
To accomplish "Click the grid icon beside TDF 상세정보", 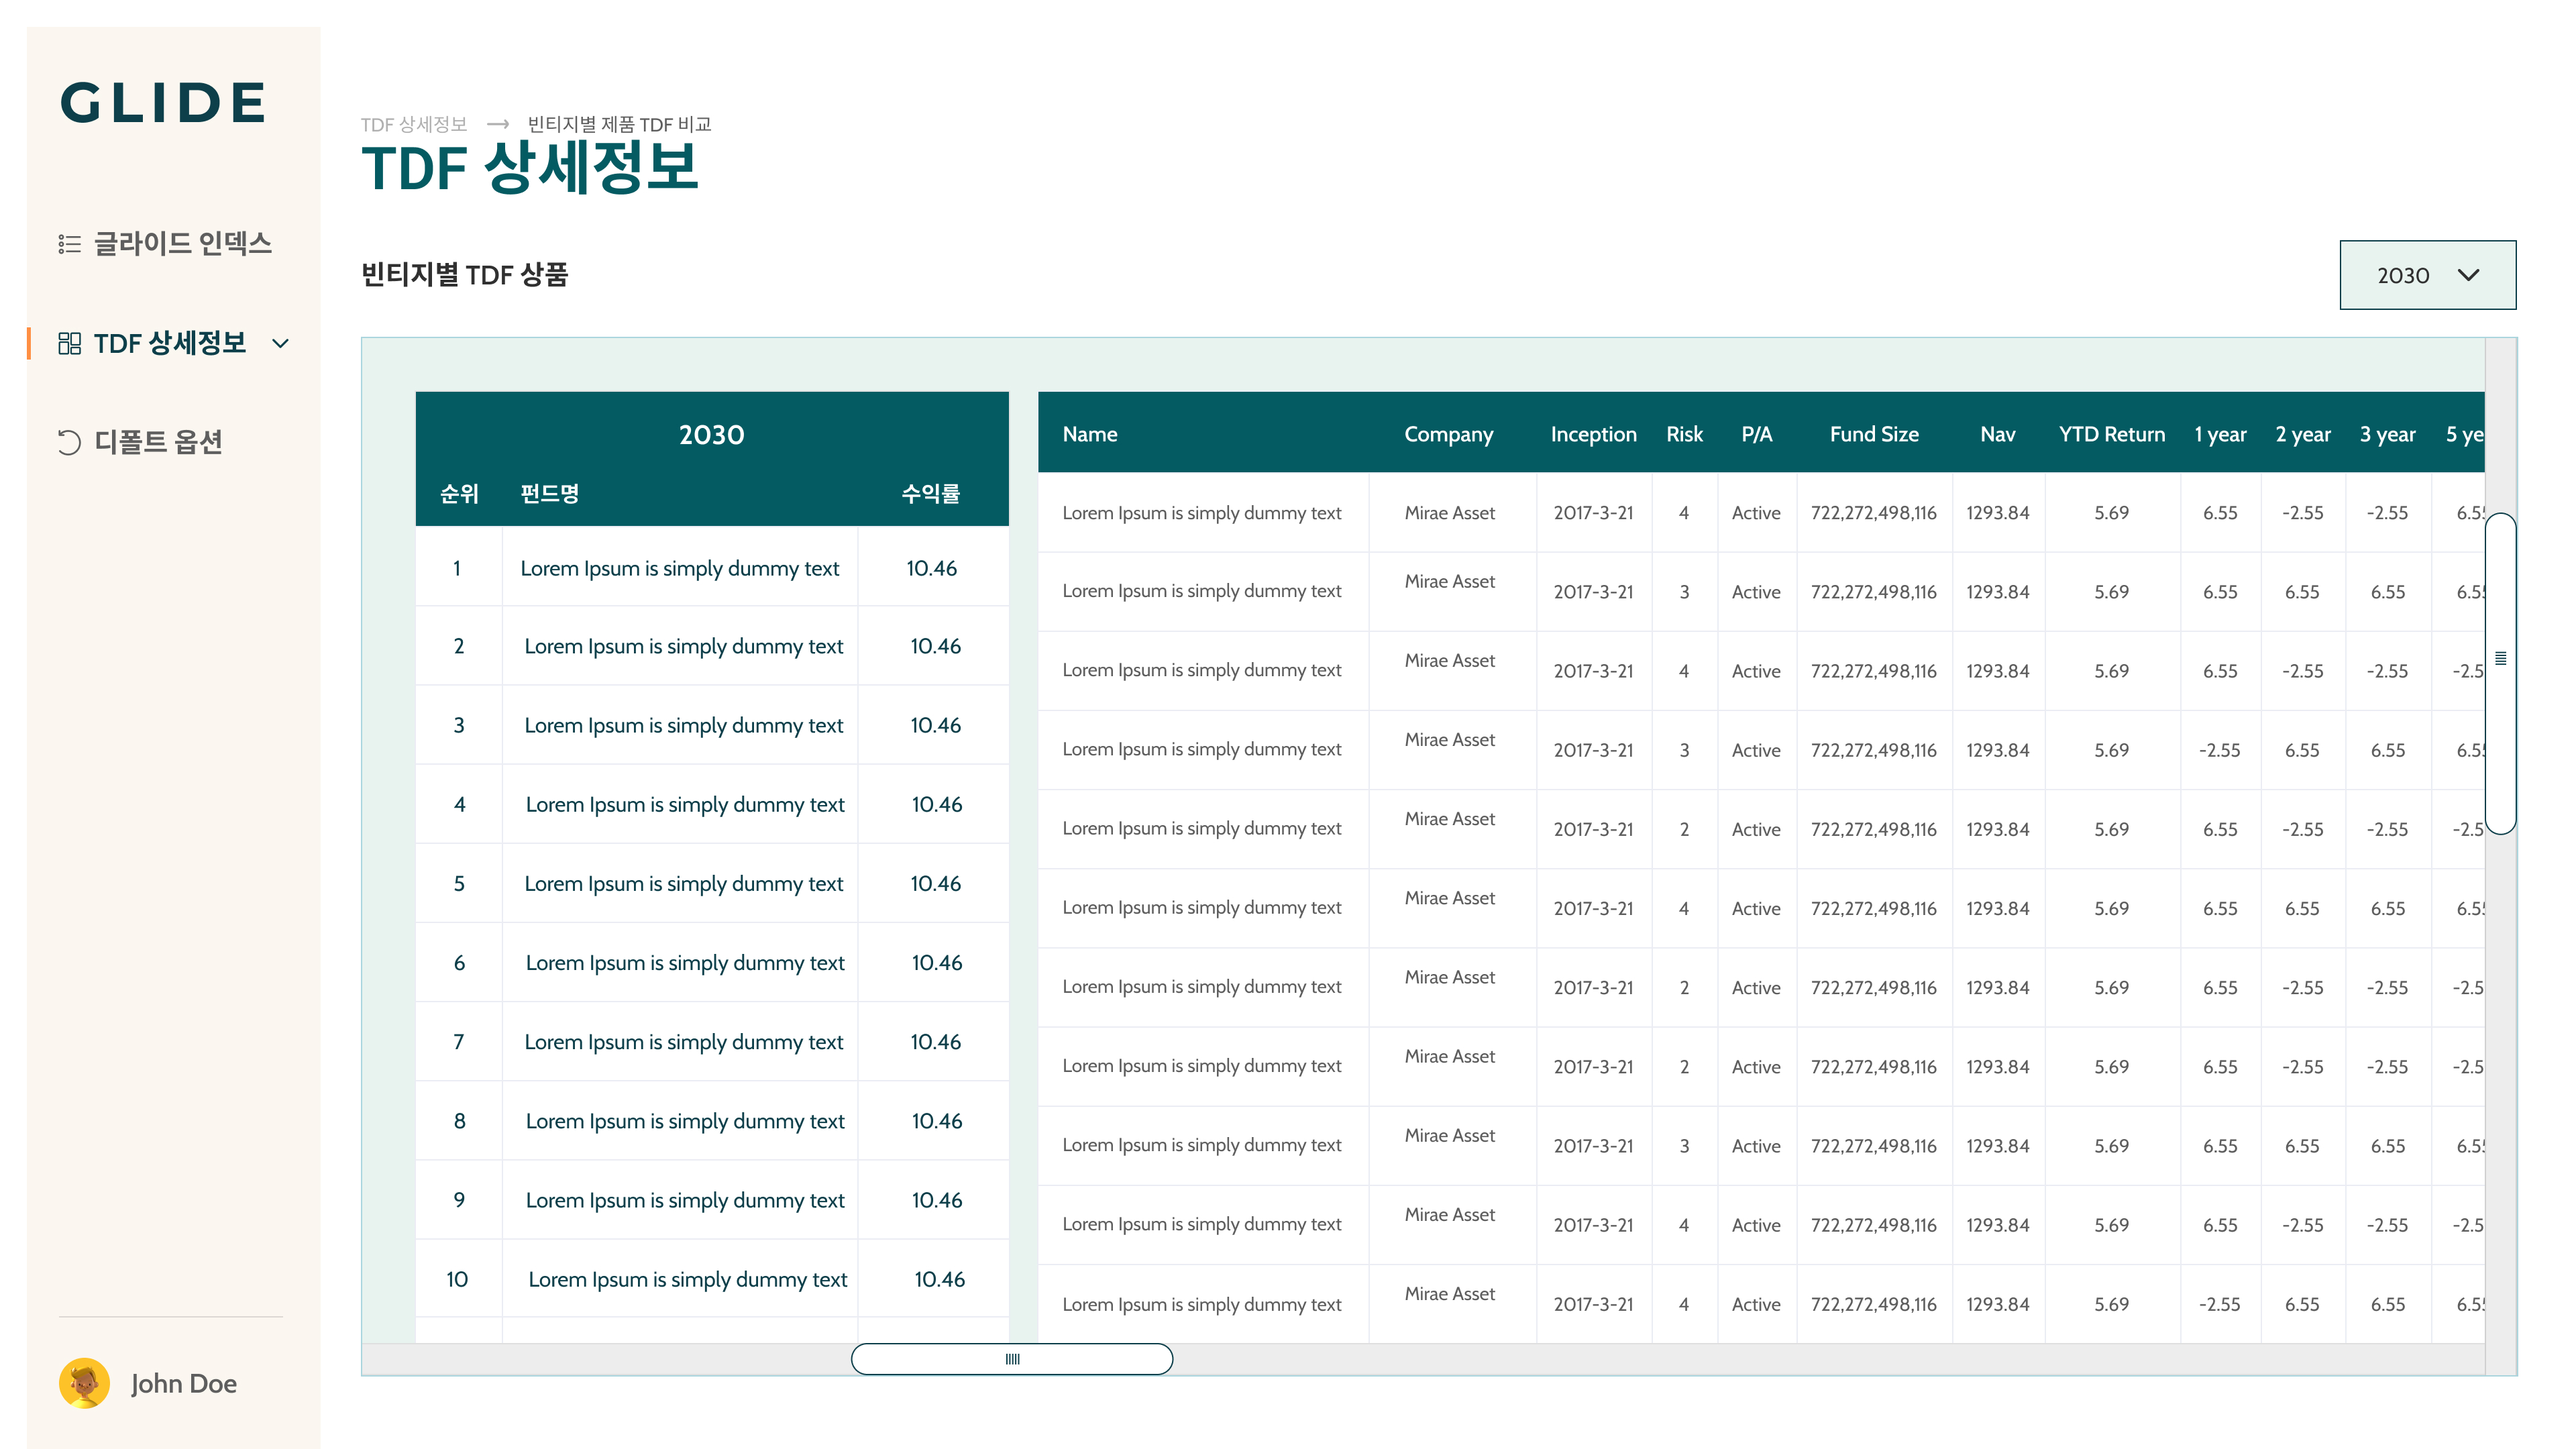I will click(x=69, y=344).
